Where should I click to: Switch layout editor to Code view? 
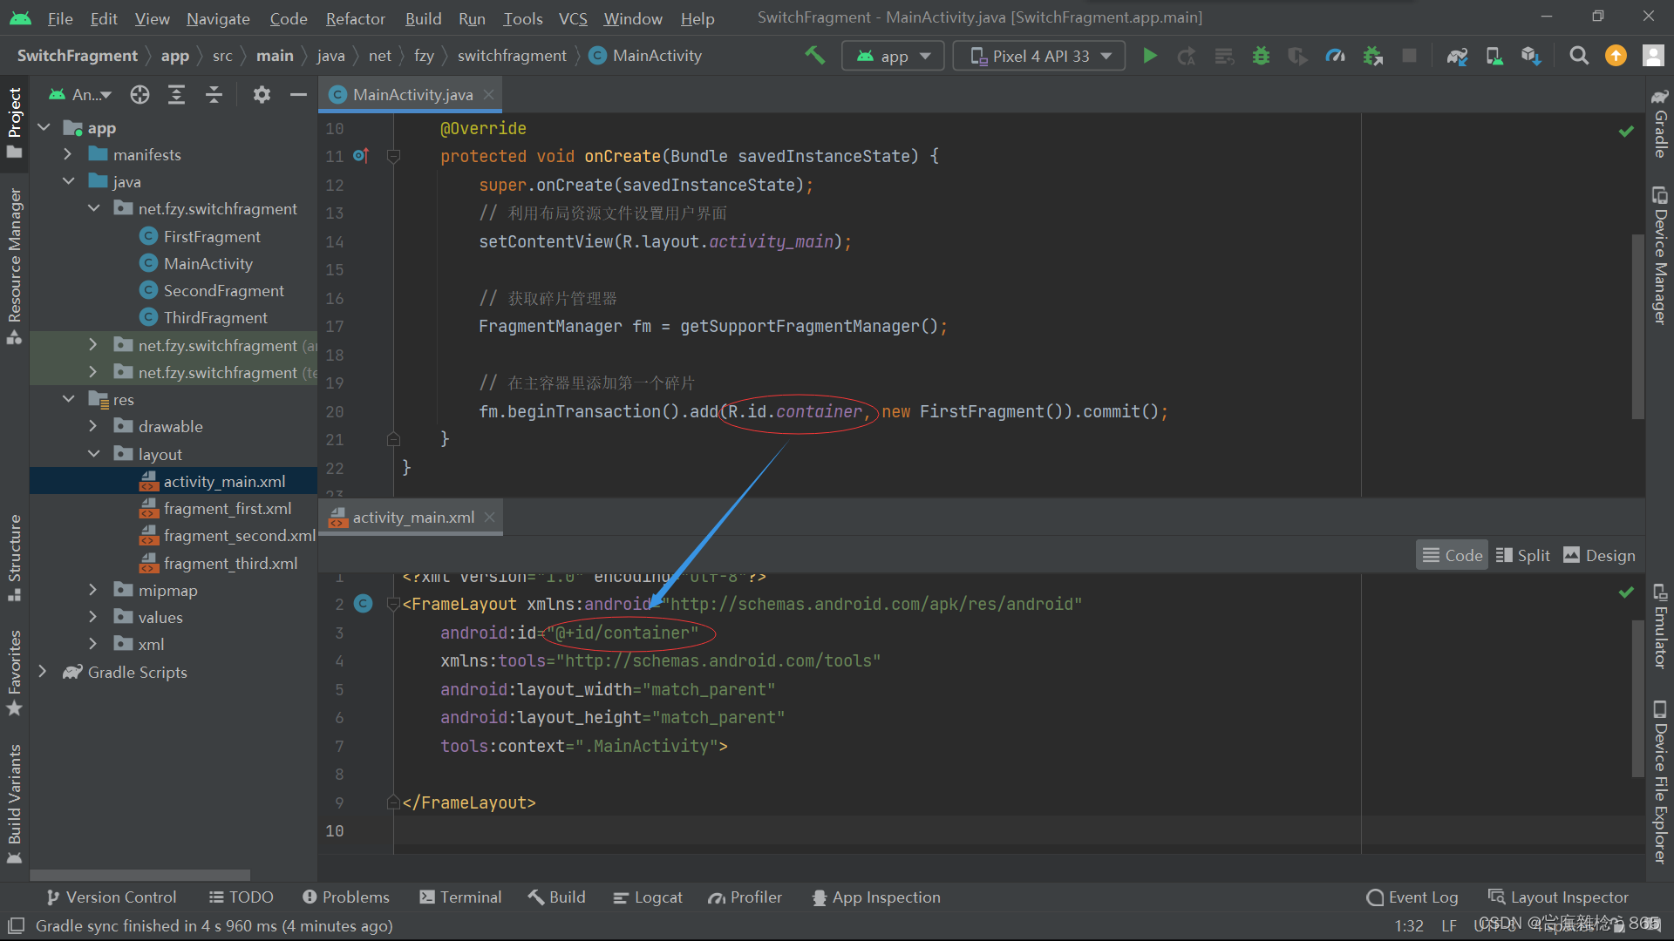(1452, 555)
